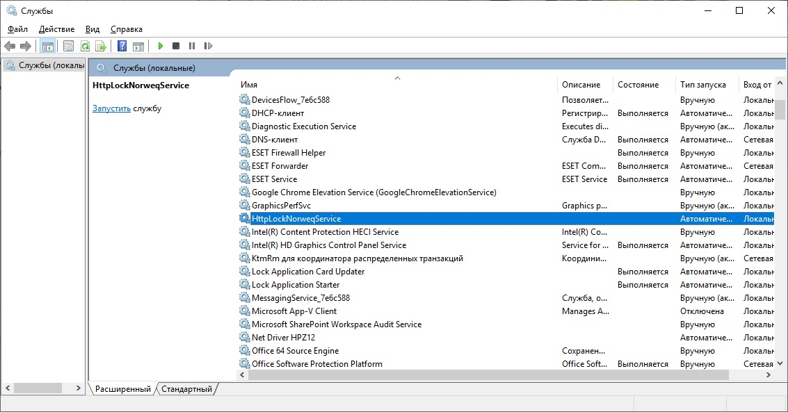Image resolution: width=788 pixels, height=412 pixels.
Task: Click the Stop service square icon
Action: pyautogui.click(x=176, y=46)
